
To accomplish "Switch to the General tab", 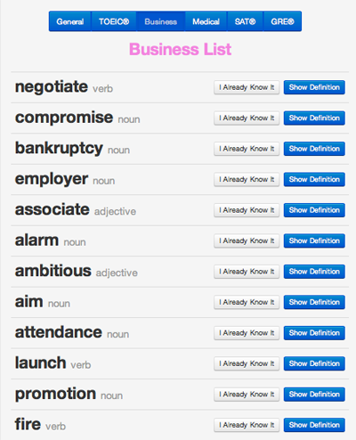I will (70, 21).
